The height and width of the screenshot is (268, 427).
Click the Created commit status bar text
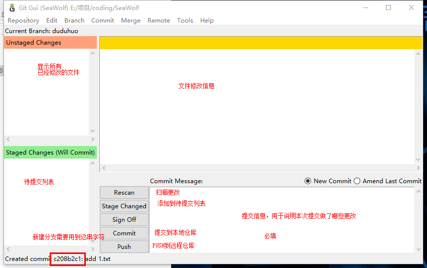pos(58,259)
